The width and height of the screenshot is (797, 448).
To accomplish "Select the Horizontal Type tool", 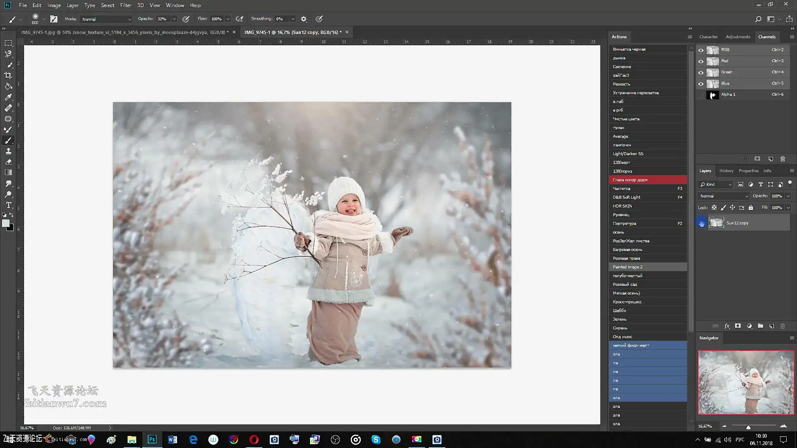I will 8,205.
